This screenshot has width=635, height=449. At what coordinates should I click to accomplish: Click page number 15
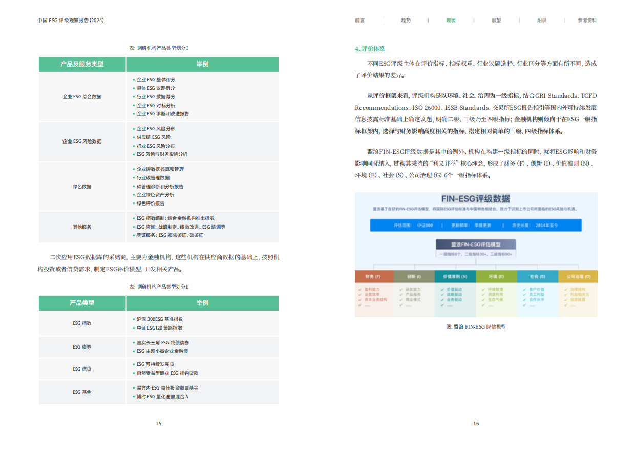point(159,424)
